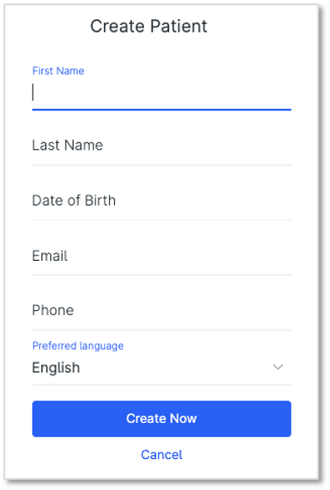Click the blue underline under First Name
Viewport: 330px width, 490px height.
coord(162,110)
